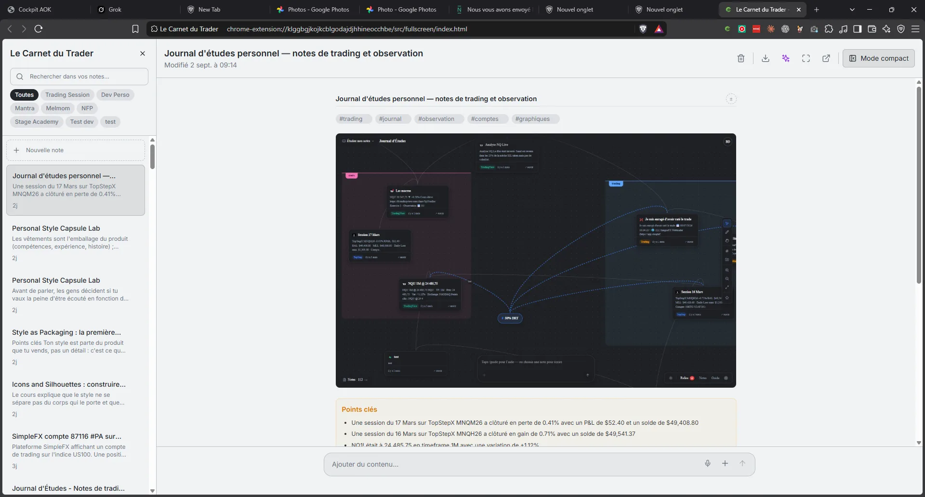This screenshot has width=925, height=497.
Task: Filter notes by Trading Session
Action: click(67, 95)
